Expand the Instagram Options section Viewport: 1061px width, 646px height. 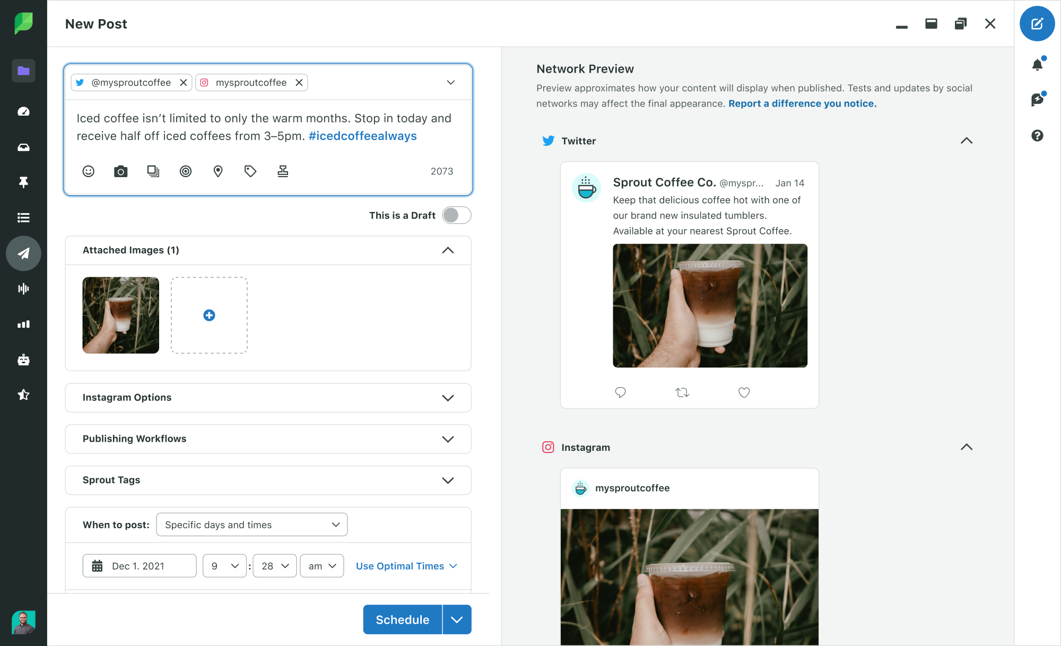point(449,397)
